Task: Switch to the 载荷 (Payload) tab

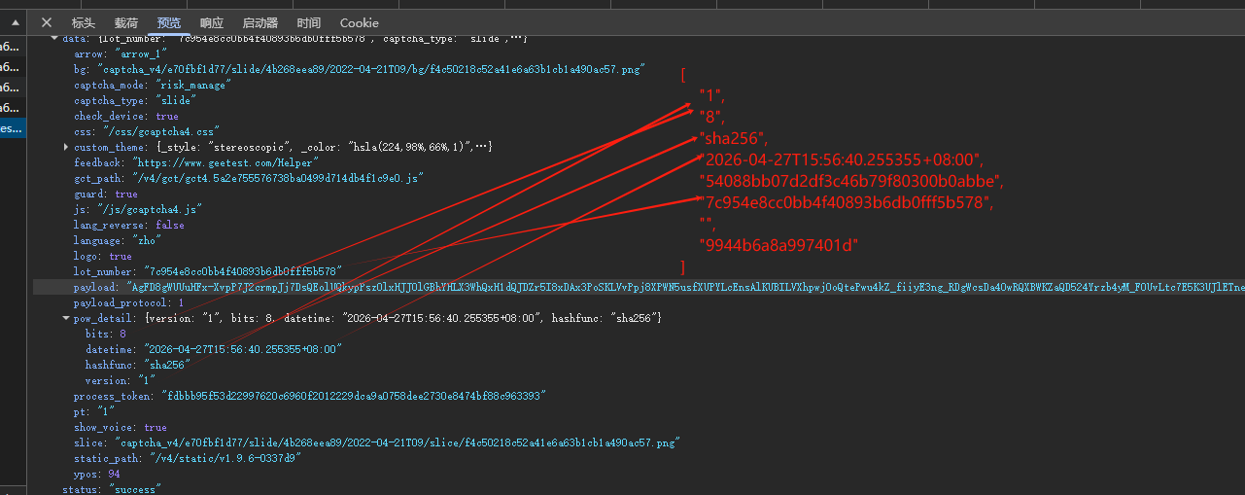Action: click(126, 22)
